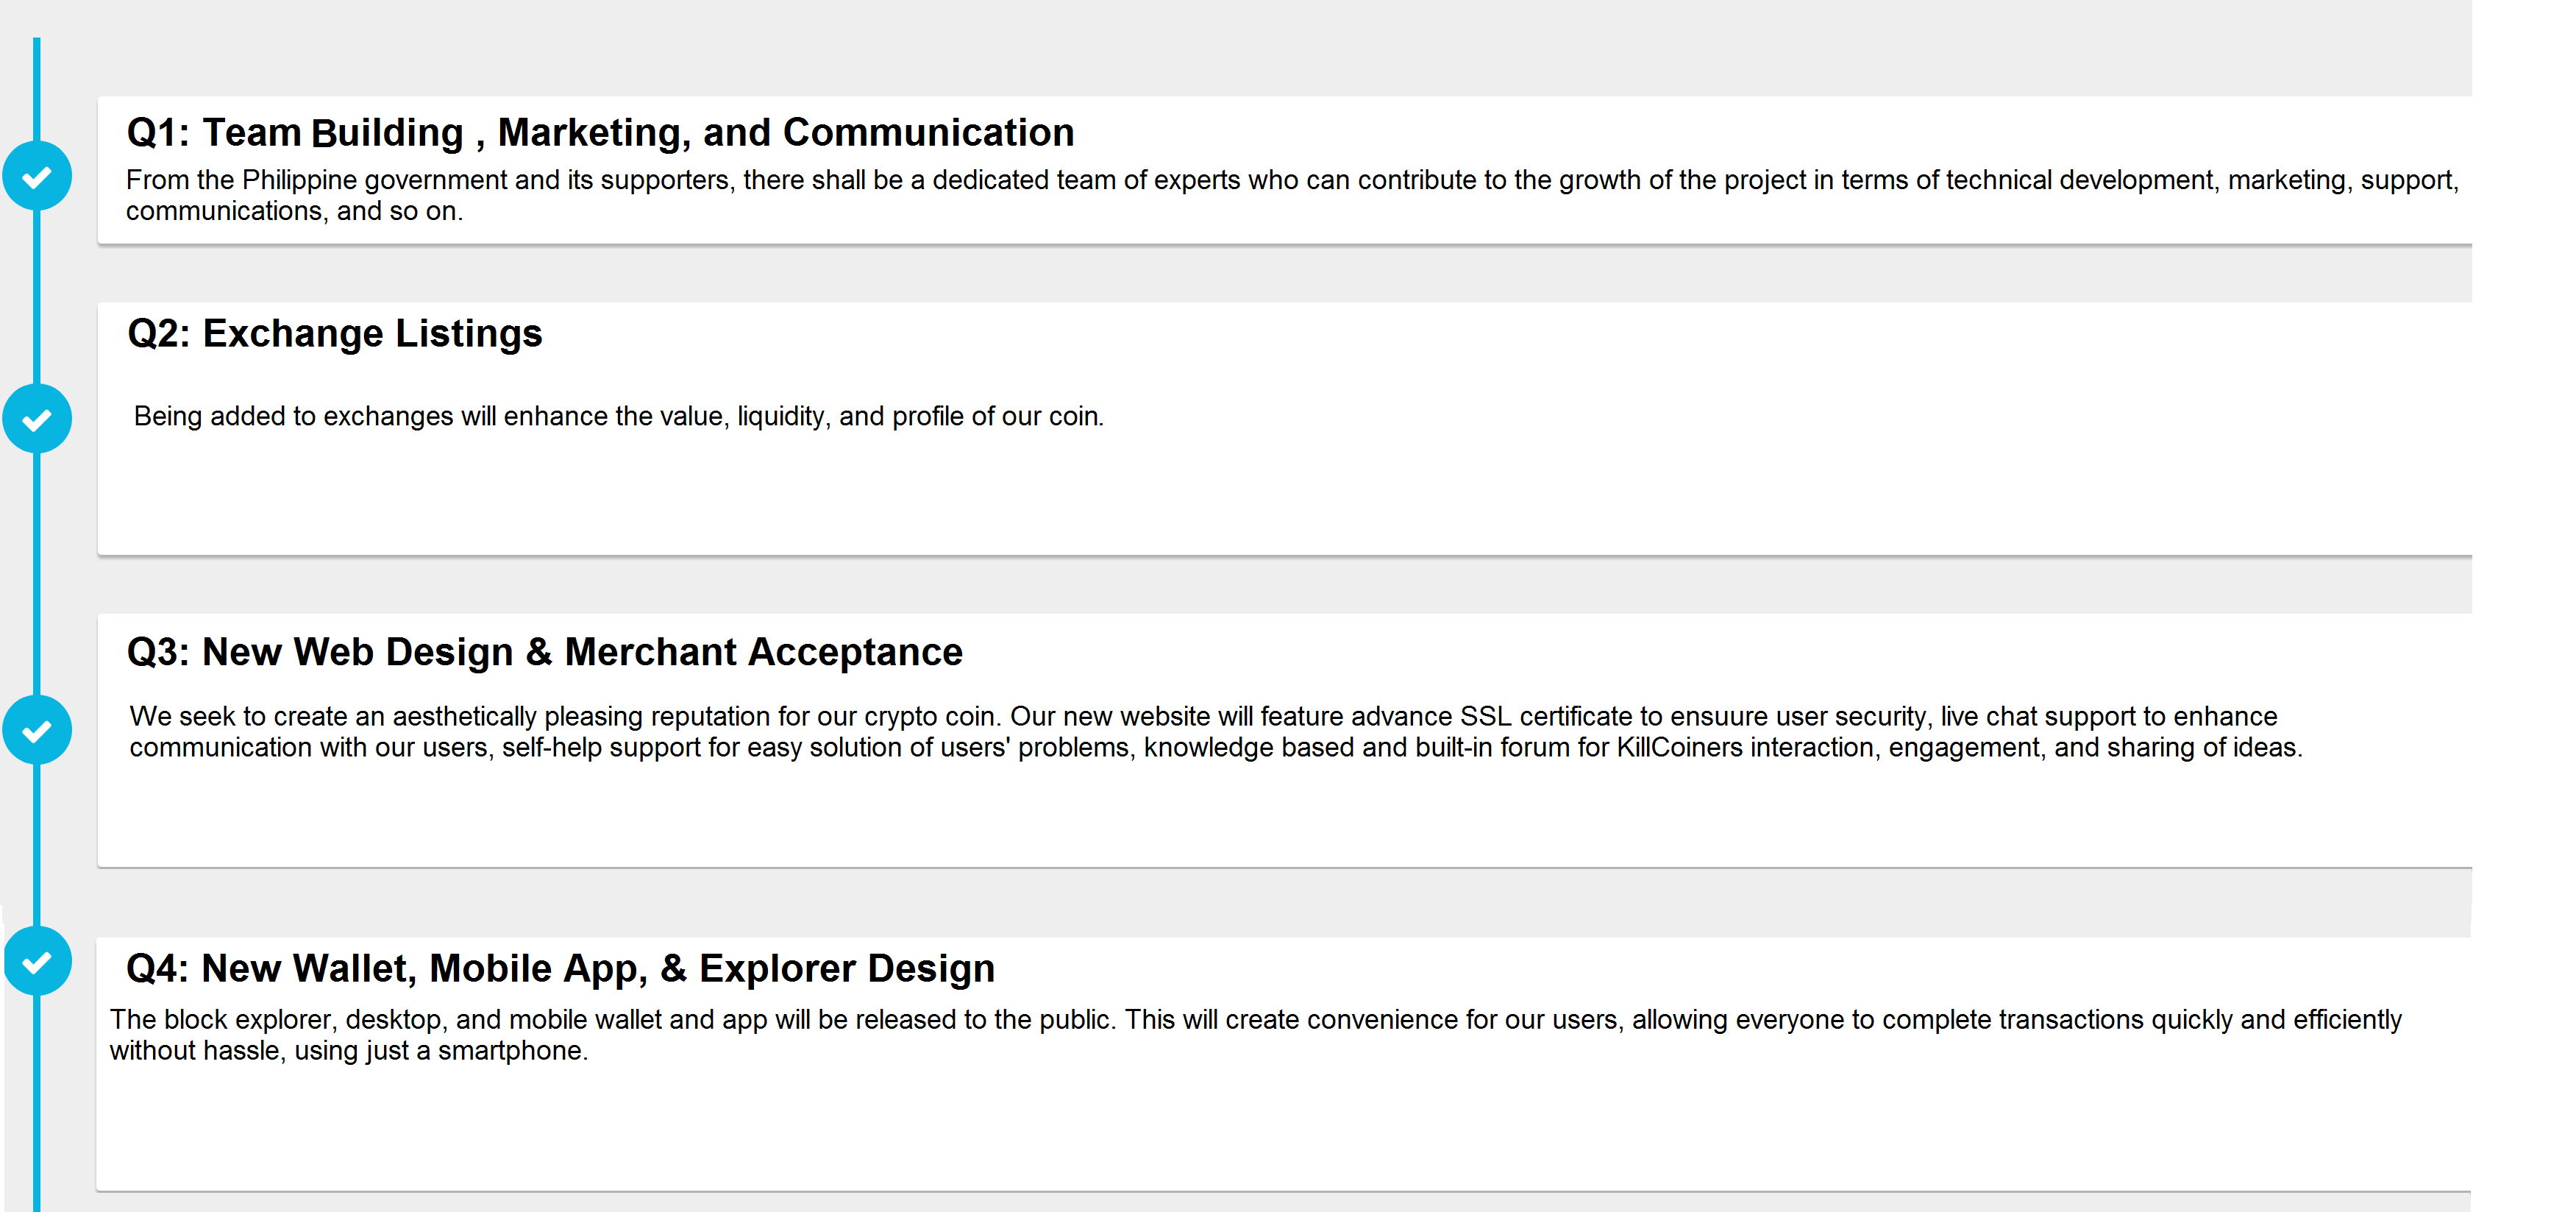
Task: Click the Q2 Exchange Listings checkmark icon
Action: tap(37, 418)
